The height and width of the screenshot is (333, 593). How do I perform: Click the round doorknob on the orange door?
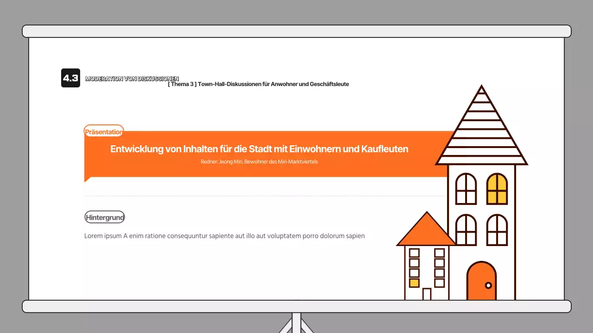(488, 285)
